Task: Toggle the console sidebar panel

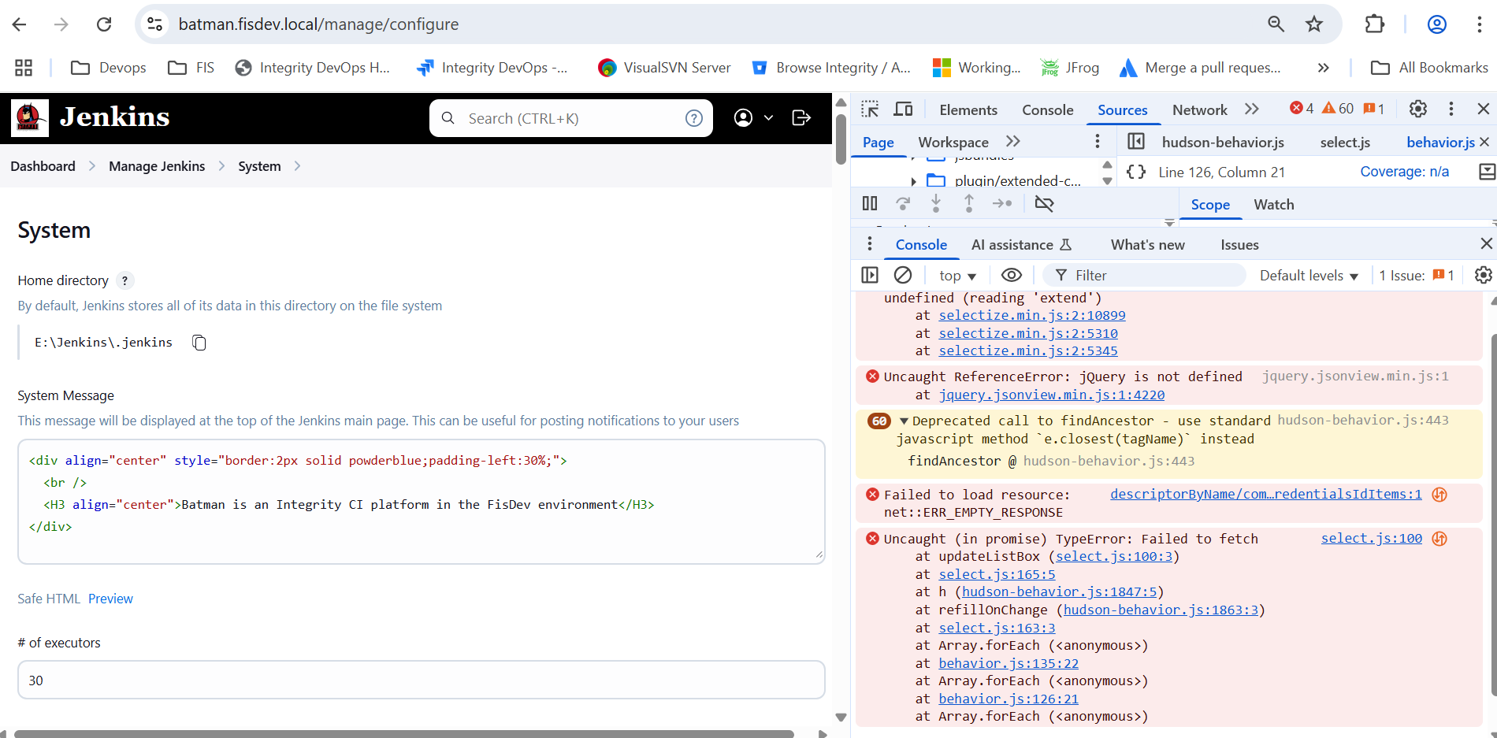Action: tap(870, 275)
